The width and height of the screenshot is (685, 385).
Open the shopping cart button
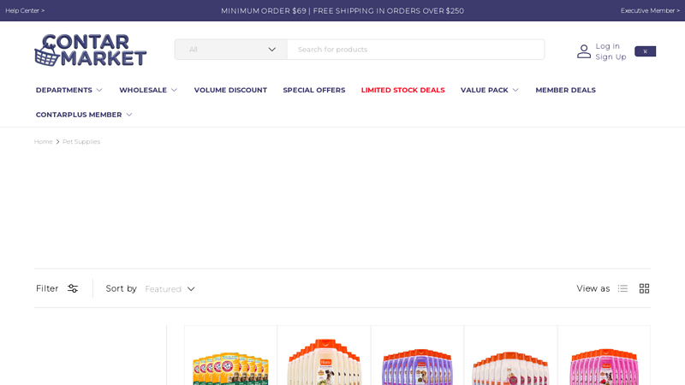645,51
